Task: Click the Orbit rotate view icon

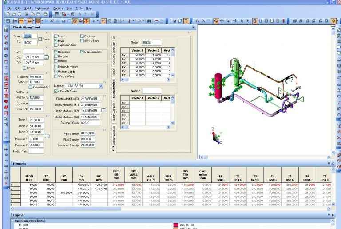Action: click(216, 21)
